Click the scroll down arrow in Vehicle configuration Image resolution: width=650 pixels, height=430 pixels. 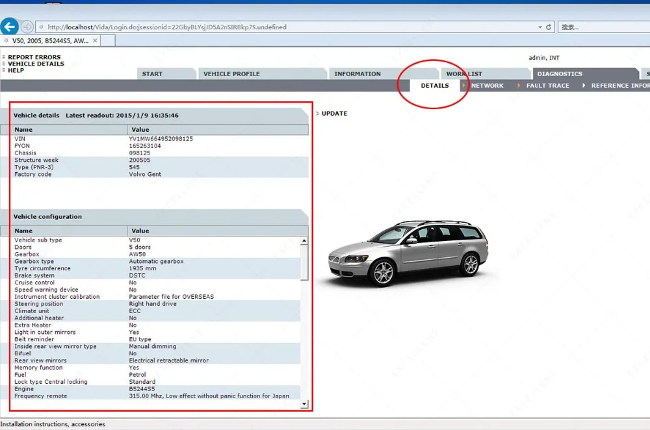(304, 404)
